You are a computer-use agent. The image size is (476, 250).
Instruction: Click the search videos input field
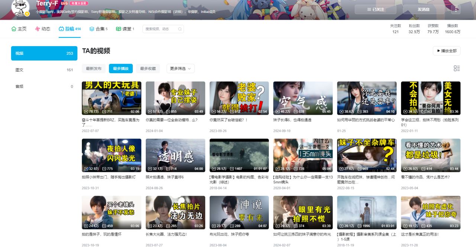163,29
